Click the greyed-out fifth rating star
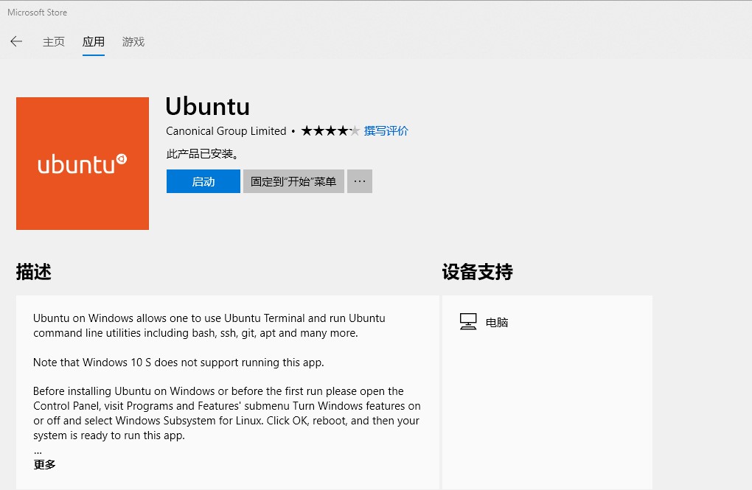 click(355, 131)
